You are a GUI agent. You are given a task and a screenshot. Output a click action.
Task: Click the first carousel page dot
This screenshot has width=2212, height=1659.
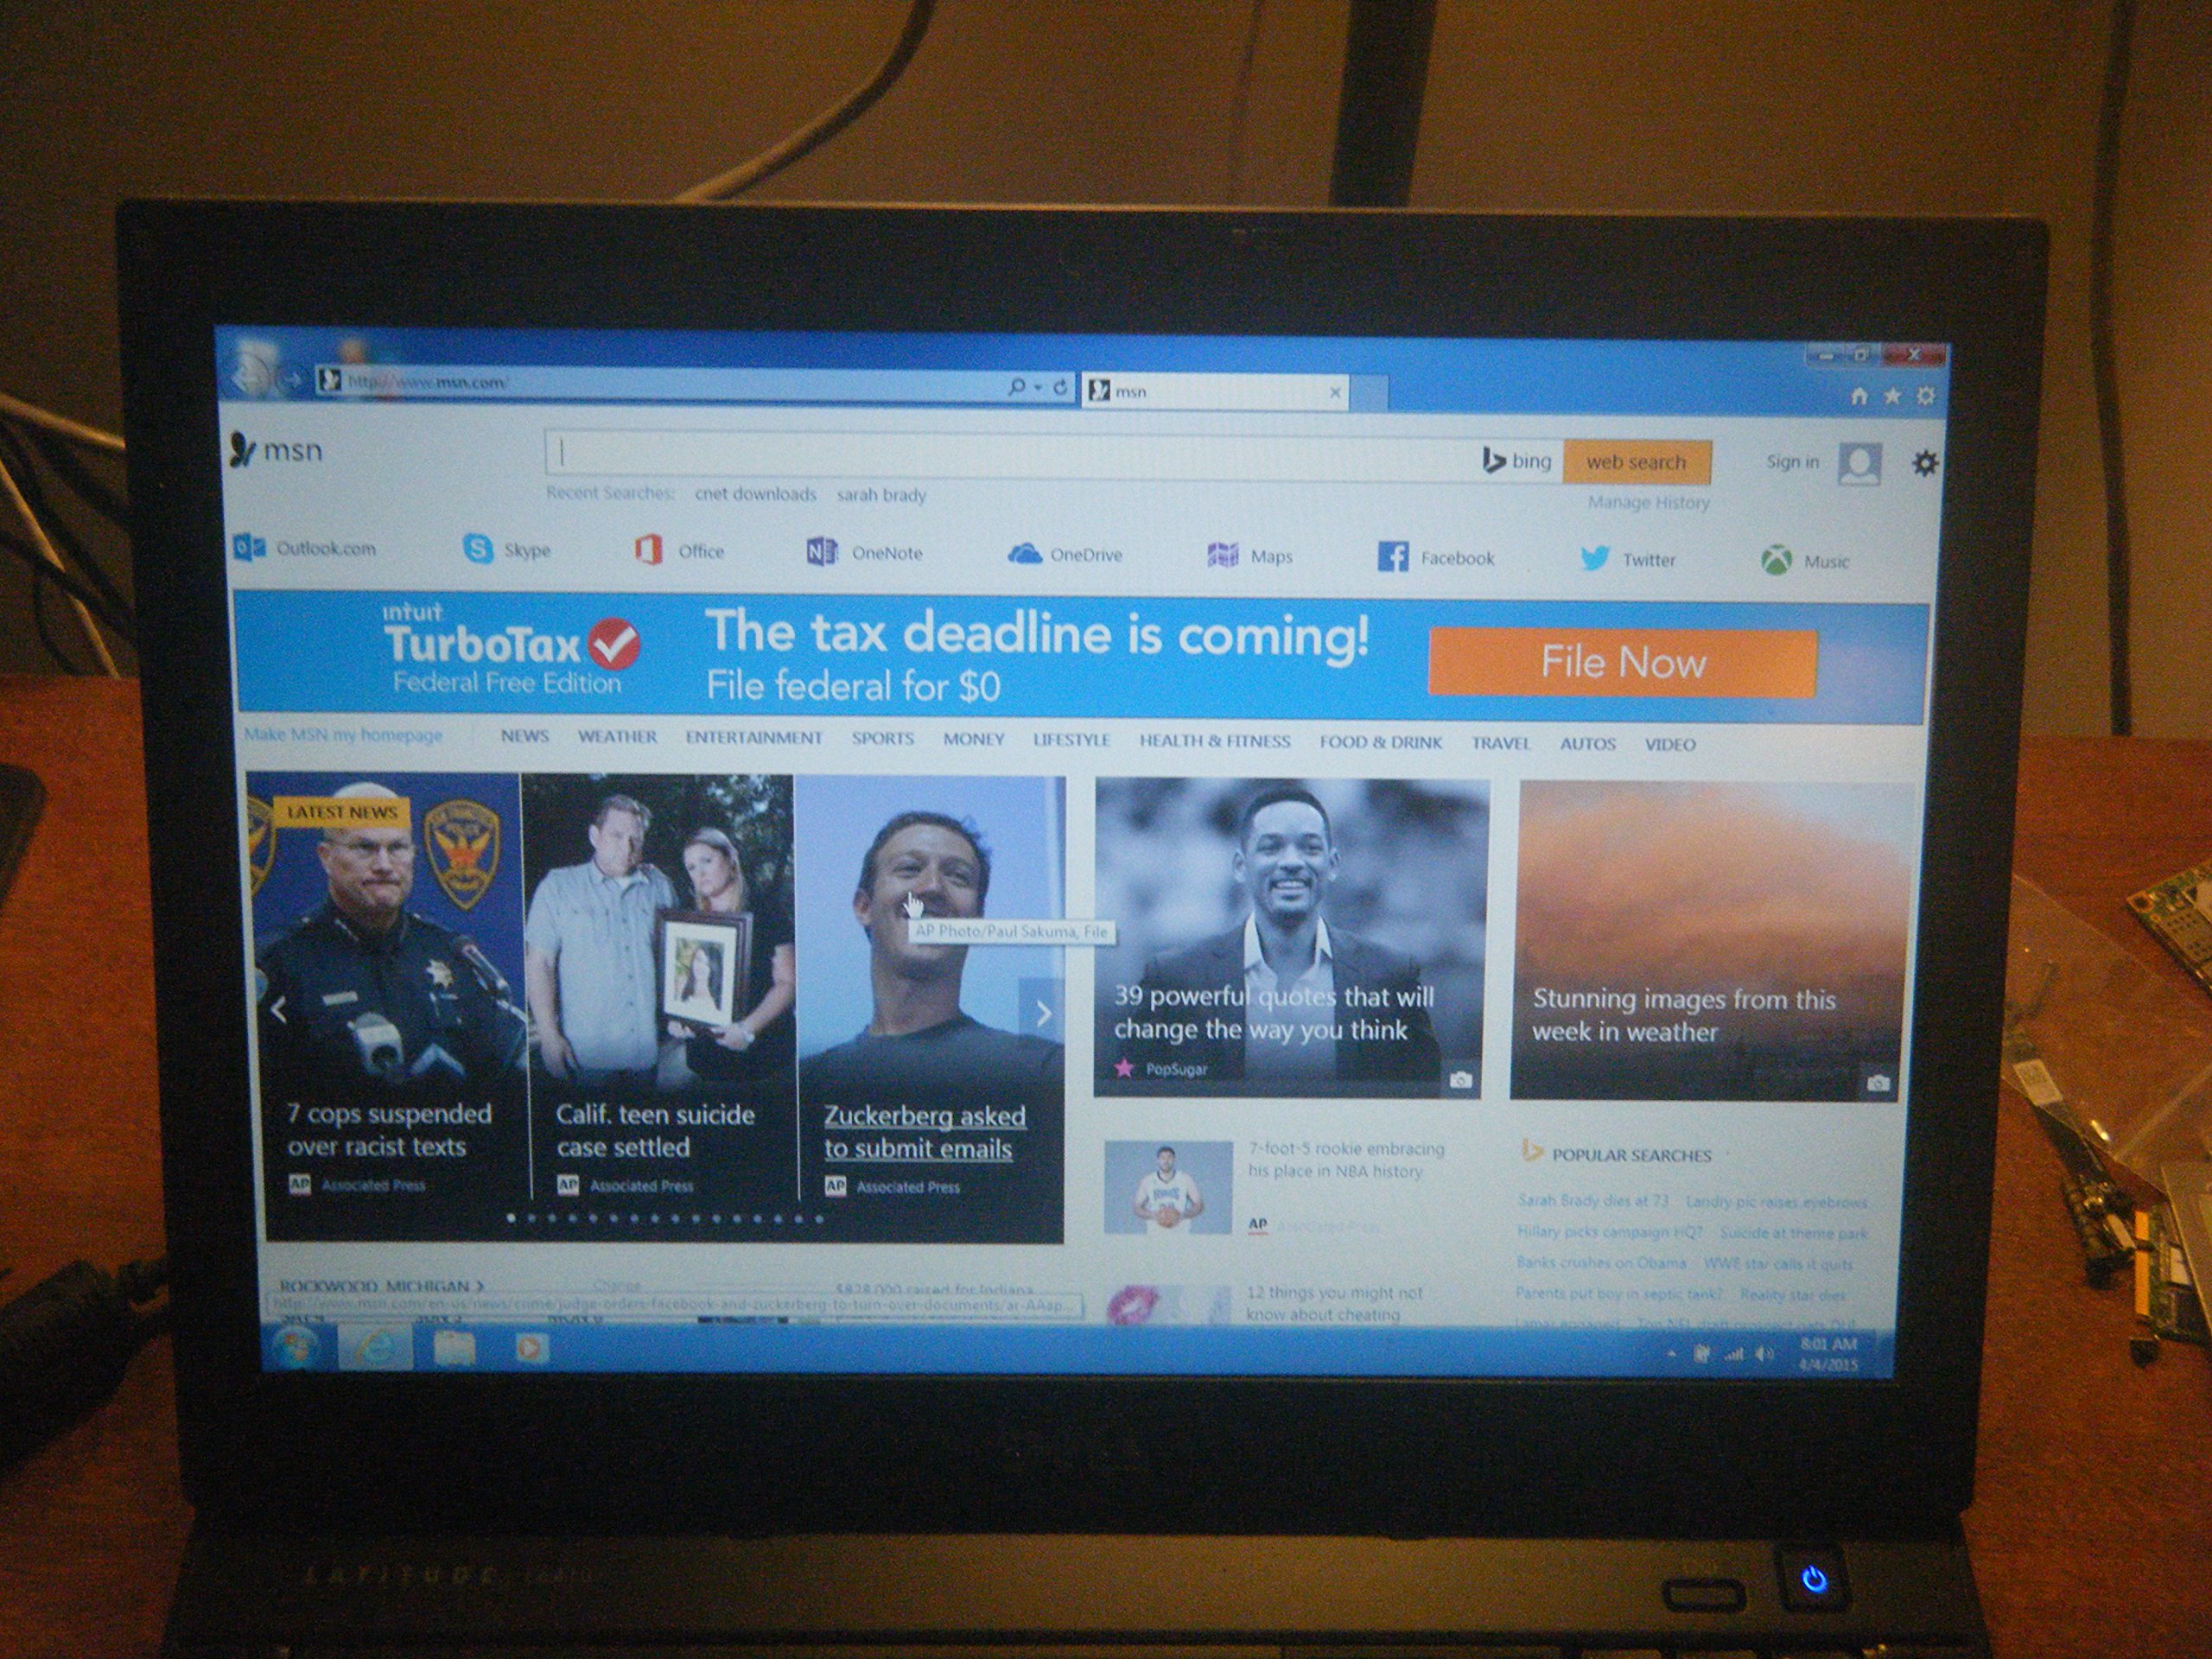coord(512,1218)
